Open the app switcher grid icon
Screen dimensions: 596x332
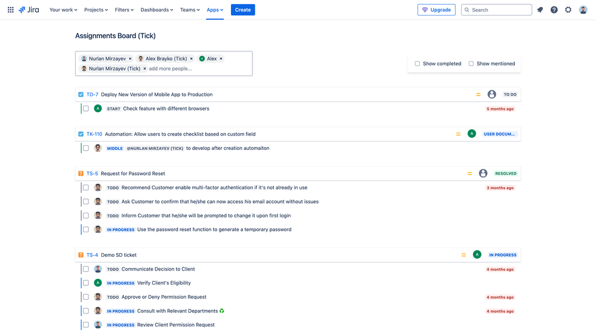point(11,10)
